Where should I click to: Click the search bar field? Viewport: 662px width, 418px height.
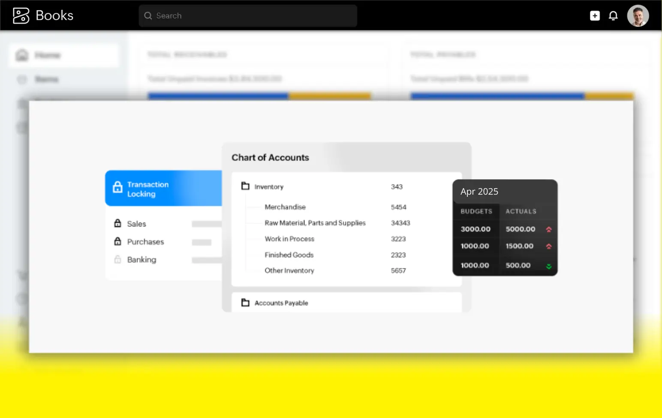[253, 16]
